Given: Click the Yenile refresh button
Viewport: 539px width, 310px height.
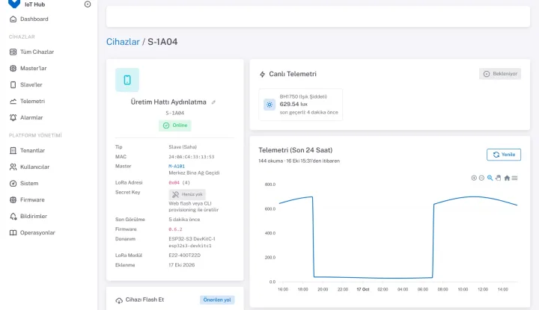Looking at the screenshot, I should click(504, 155).
